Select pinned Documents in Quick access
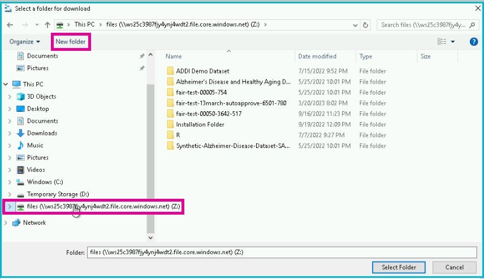The image size is (484, 279). 42,56
